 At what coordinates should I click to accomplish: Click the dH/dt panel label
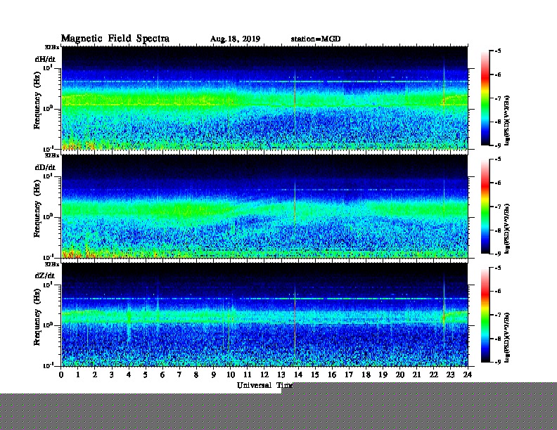(x=45, y=59)
